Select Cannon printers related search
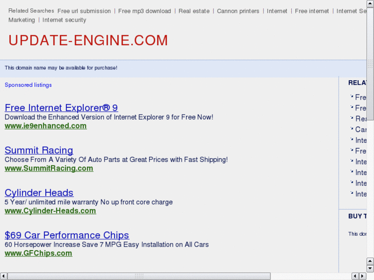Screen dimensions: 374x280 coord(238,11)
